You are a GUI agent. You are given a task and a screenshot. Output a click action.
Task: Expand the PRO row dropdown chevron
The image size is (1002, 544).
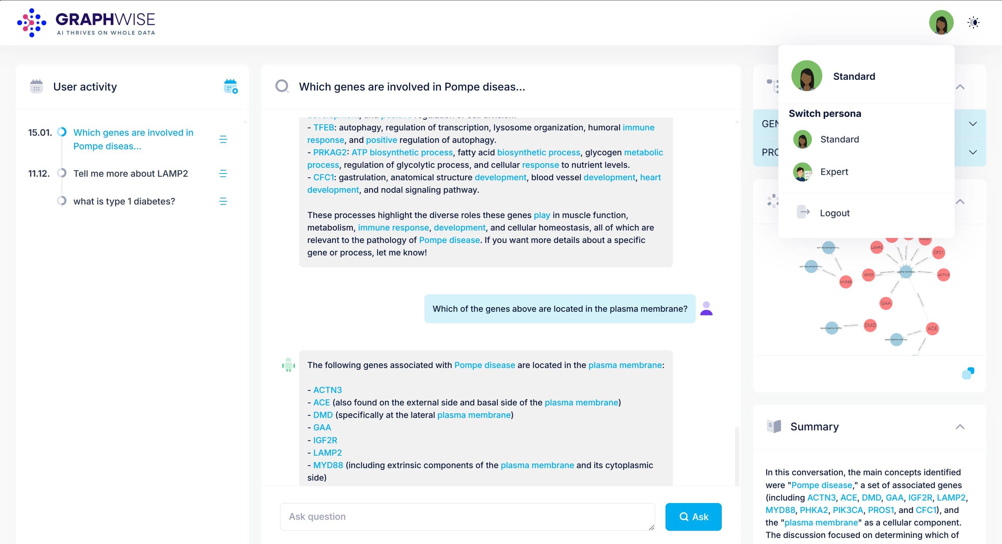click(972, 152)
